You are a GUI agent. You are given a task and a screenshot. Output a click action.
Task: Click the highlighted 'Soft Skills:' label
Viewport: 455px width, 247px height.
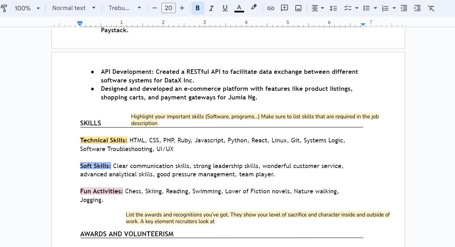(96, 166)
